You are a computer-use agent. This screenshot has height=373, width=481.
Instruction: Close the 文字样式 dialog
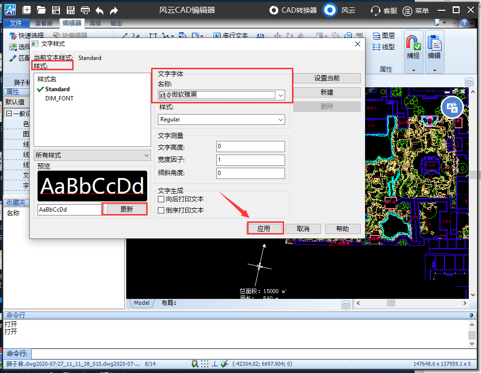point(357,44)
